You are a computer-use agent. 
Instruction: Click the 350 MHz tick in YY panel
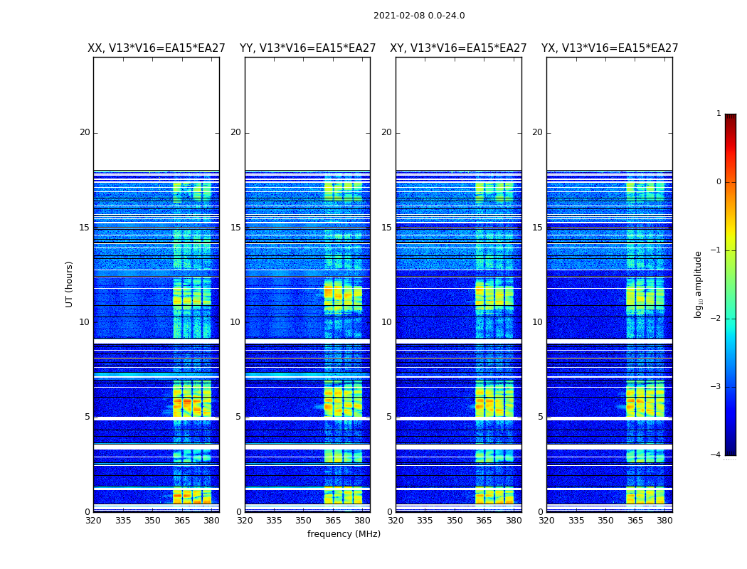(x=304, y=521)
